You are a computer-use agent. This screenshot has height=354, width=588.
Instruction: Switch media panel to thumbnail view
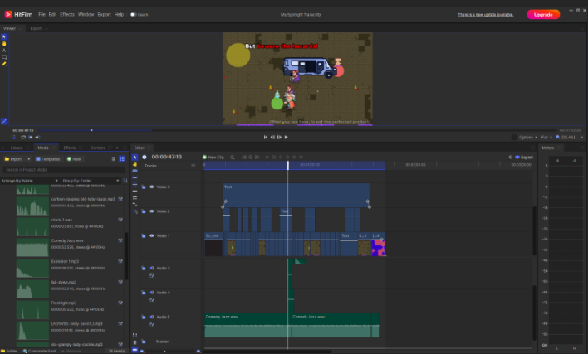pos(122,159)
